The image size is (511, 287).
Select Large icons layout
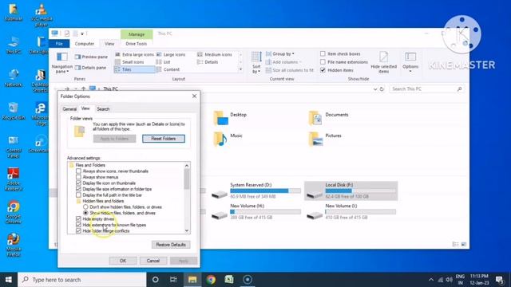pos(171,54)
